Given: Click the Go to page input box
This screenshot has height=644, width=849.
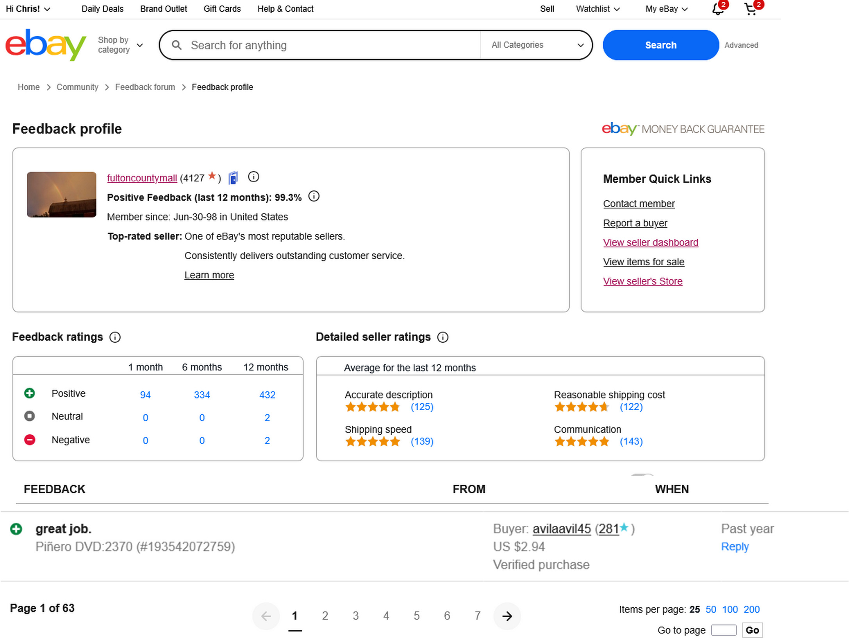Looking at the screenshot, I should [x=723, y=630].
